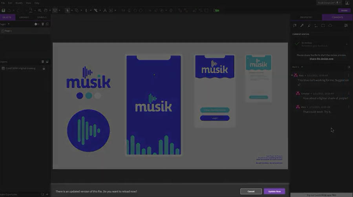Click the Share the design now link
The height and width of the screenshot is (197, 353).
(x=321, y=59)
